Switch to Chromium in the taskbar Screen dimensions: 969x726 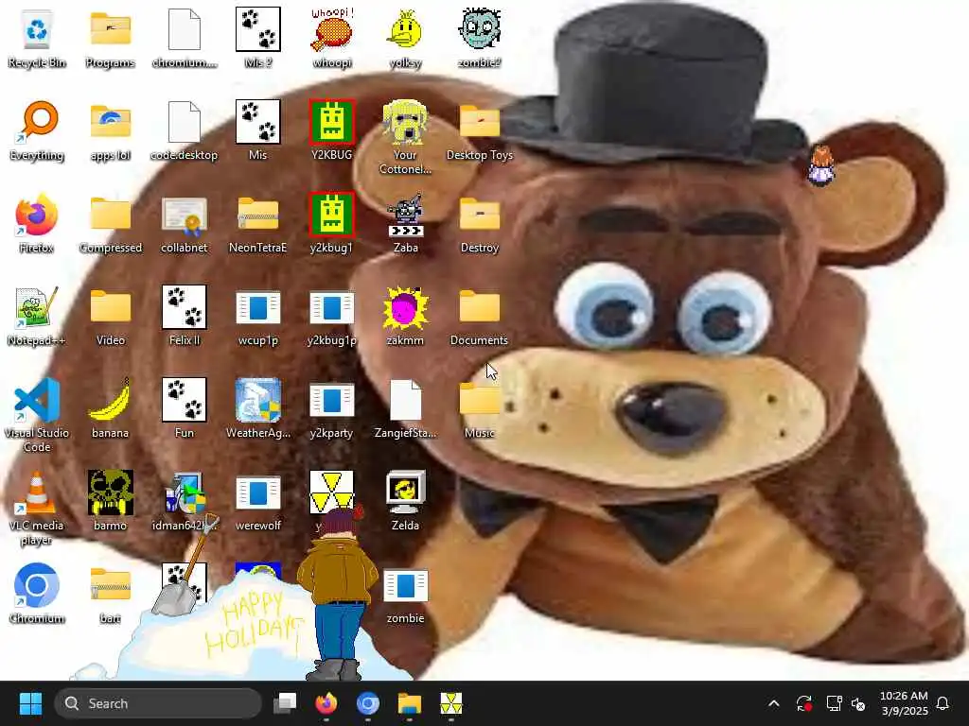[368, 703]
